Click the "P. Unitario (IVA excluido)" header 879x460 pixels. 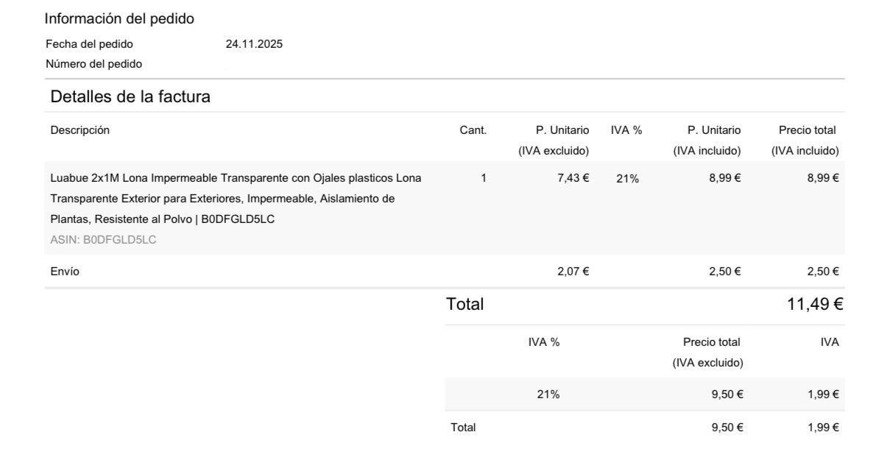(554, 141)
